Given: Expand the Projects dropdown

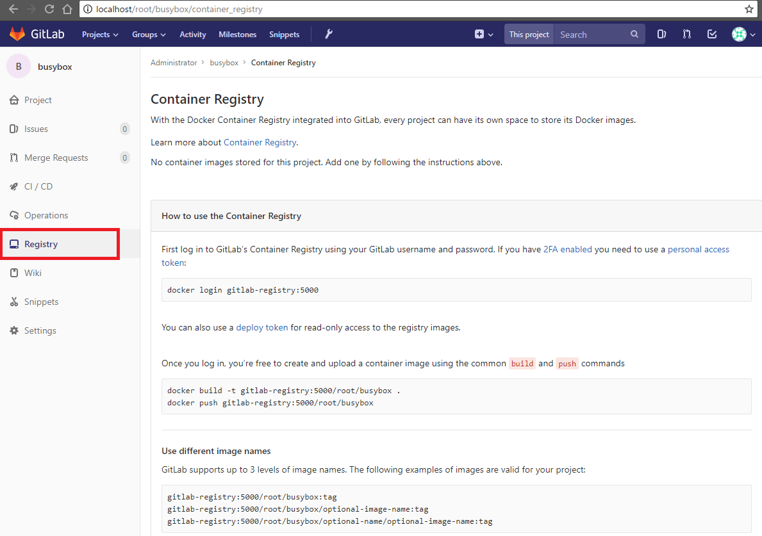Looking at the screenshot, I should [99, 34].
